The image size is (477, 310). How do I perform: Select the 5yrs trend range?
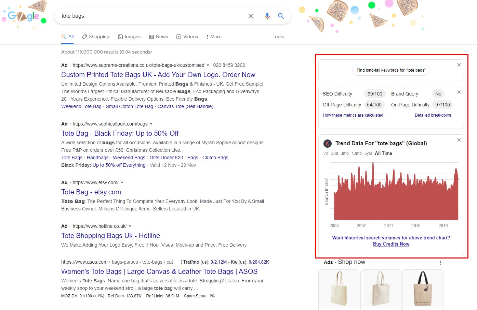[x=368, y=153]
